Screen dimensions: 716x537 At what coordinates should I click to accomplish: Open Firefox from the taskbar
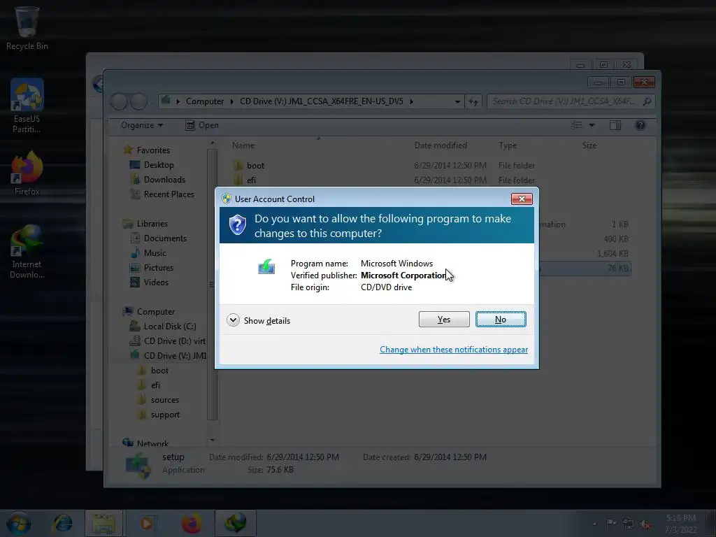pyautogui.click(x=192, y=523)
